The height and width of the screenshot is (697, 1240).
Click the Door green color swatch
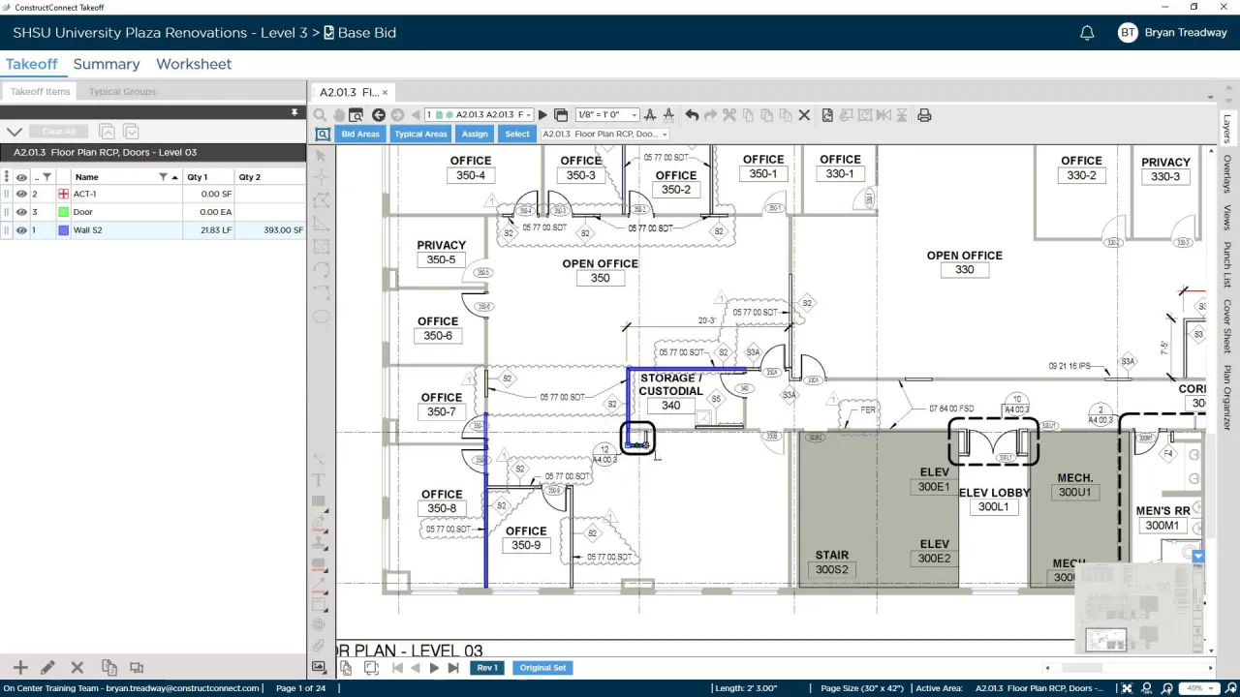tap(64, 212)
